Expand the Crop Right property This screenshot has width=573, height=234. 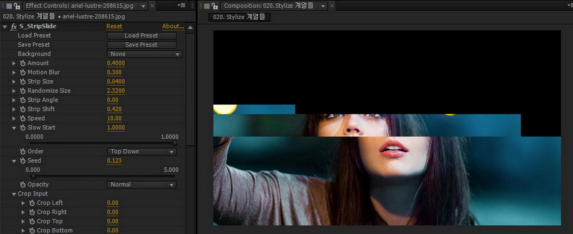click(x=23, y=212)
